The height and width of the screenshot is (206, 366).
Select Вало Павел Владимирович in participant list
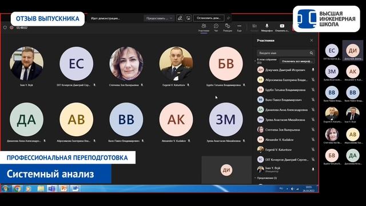(285, 100)
